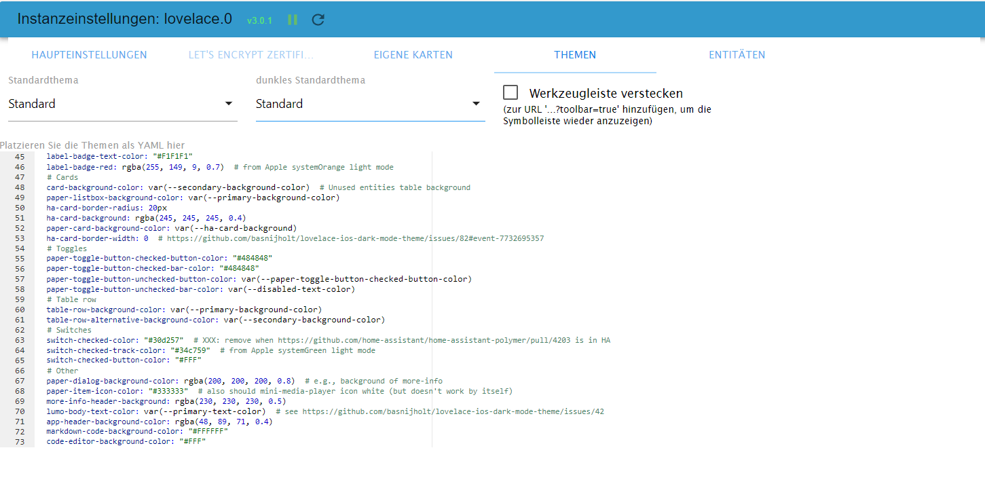Pause the lovelace.0 instance

click(x=293, y=20)
